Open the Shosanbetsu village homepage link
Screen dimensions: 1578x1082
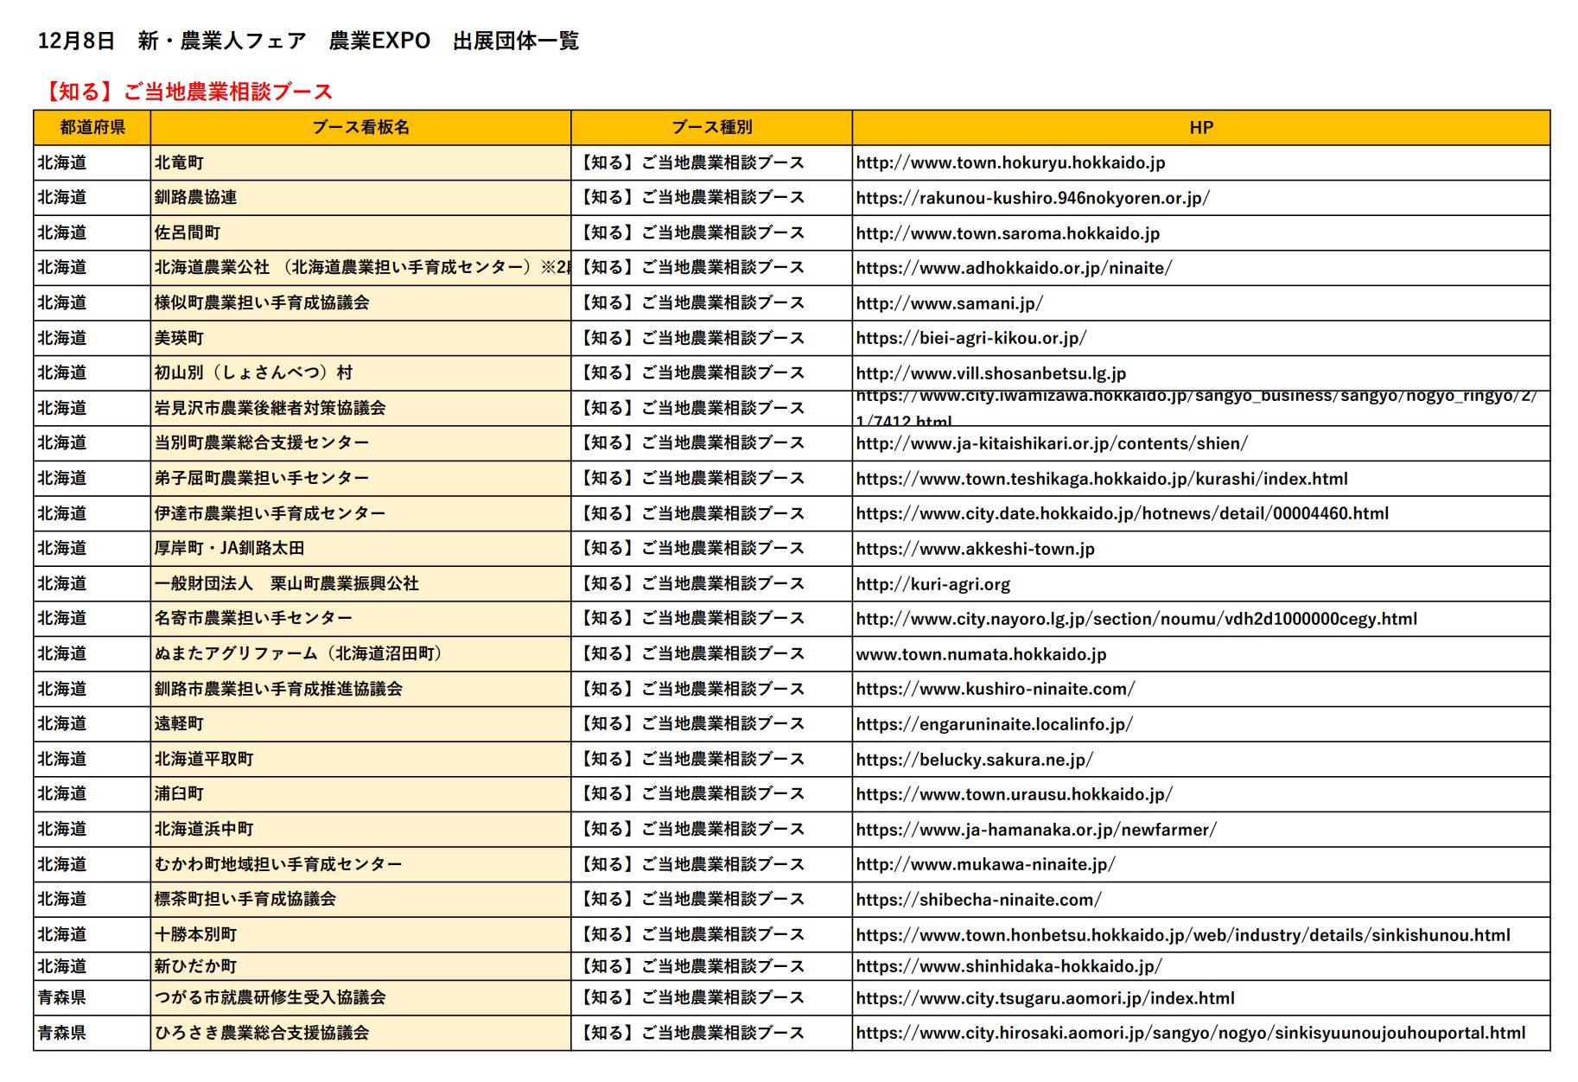click(990, 373)
